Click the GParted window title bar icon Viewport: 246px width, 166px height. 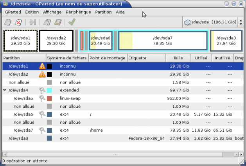point(5,4)
